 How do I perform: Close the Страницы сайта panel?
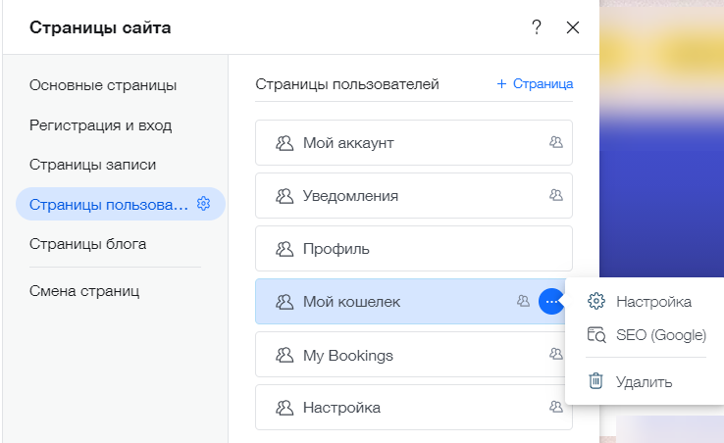(573, 27)
